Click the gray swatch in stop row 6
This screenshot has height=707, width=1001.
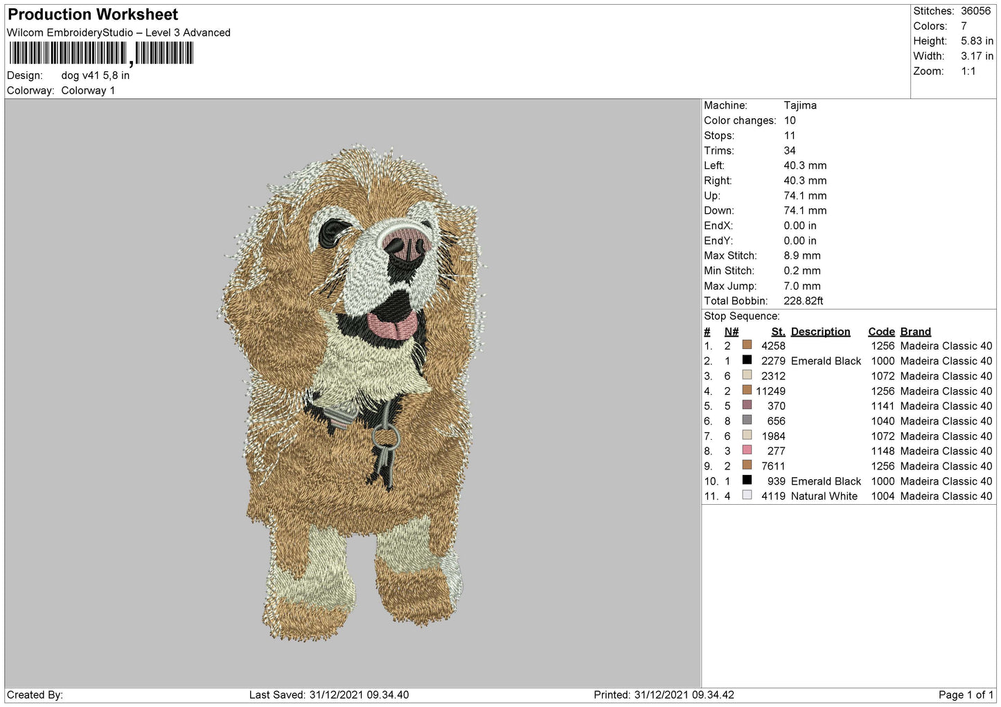click(x=747, y=420)
